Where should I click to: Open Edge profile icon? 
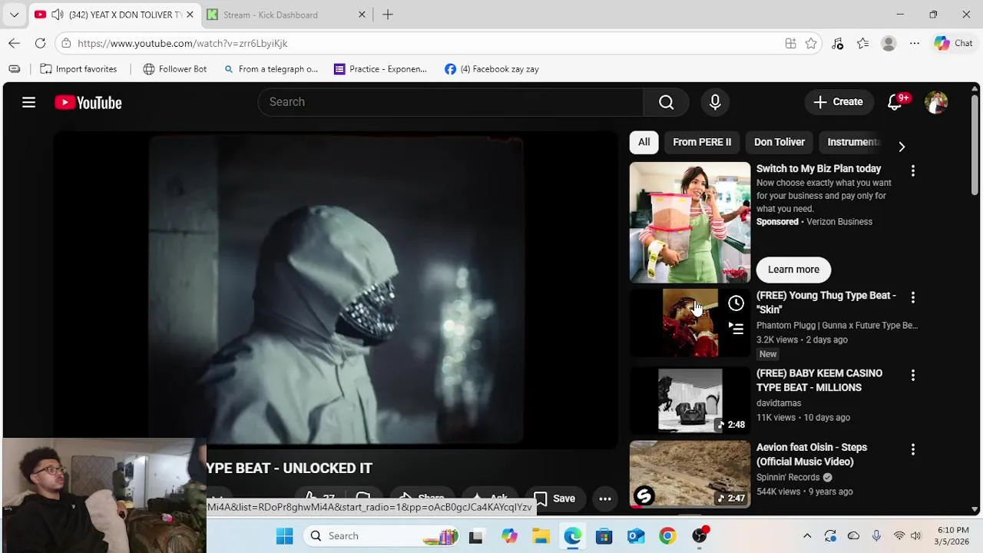889,44
